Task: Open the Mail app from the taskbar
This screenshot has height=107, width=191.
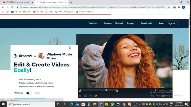Action: 77,104
